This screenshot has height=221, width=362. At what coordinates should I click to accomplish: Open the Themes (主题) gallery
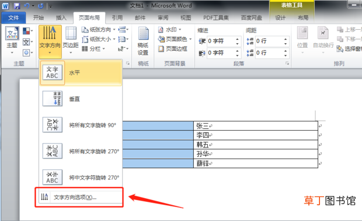click(x=12, y=40)
